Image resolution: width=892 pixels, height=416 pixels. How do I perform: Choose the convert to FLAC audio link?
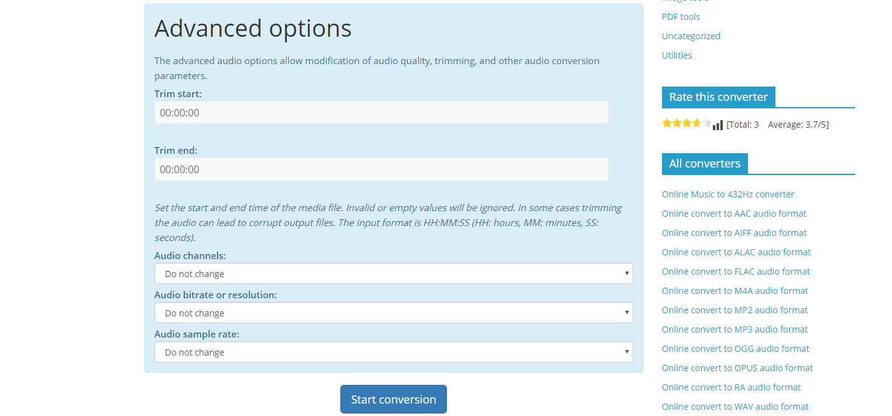pyautogui.click(x=736, y=272)
